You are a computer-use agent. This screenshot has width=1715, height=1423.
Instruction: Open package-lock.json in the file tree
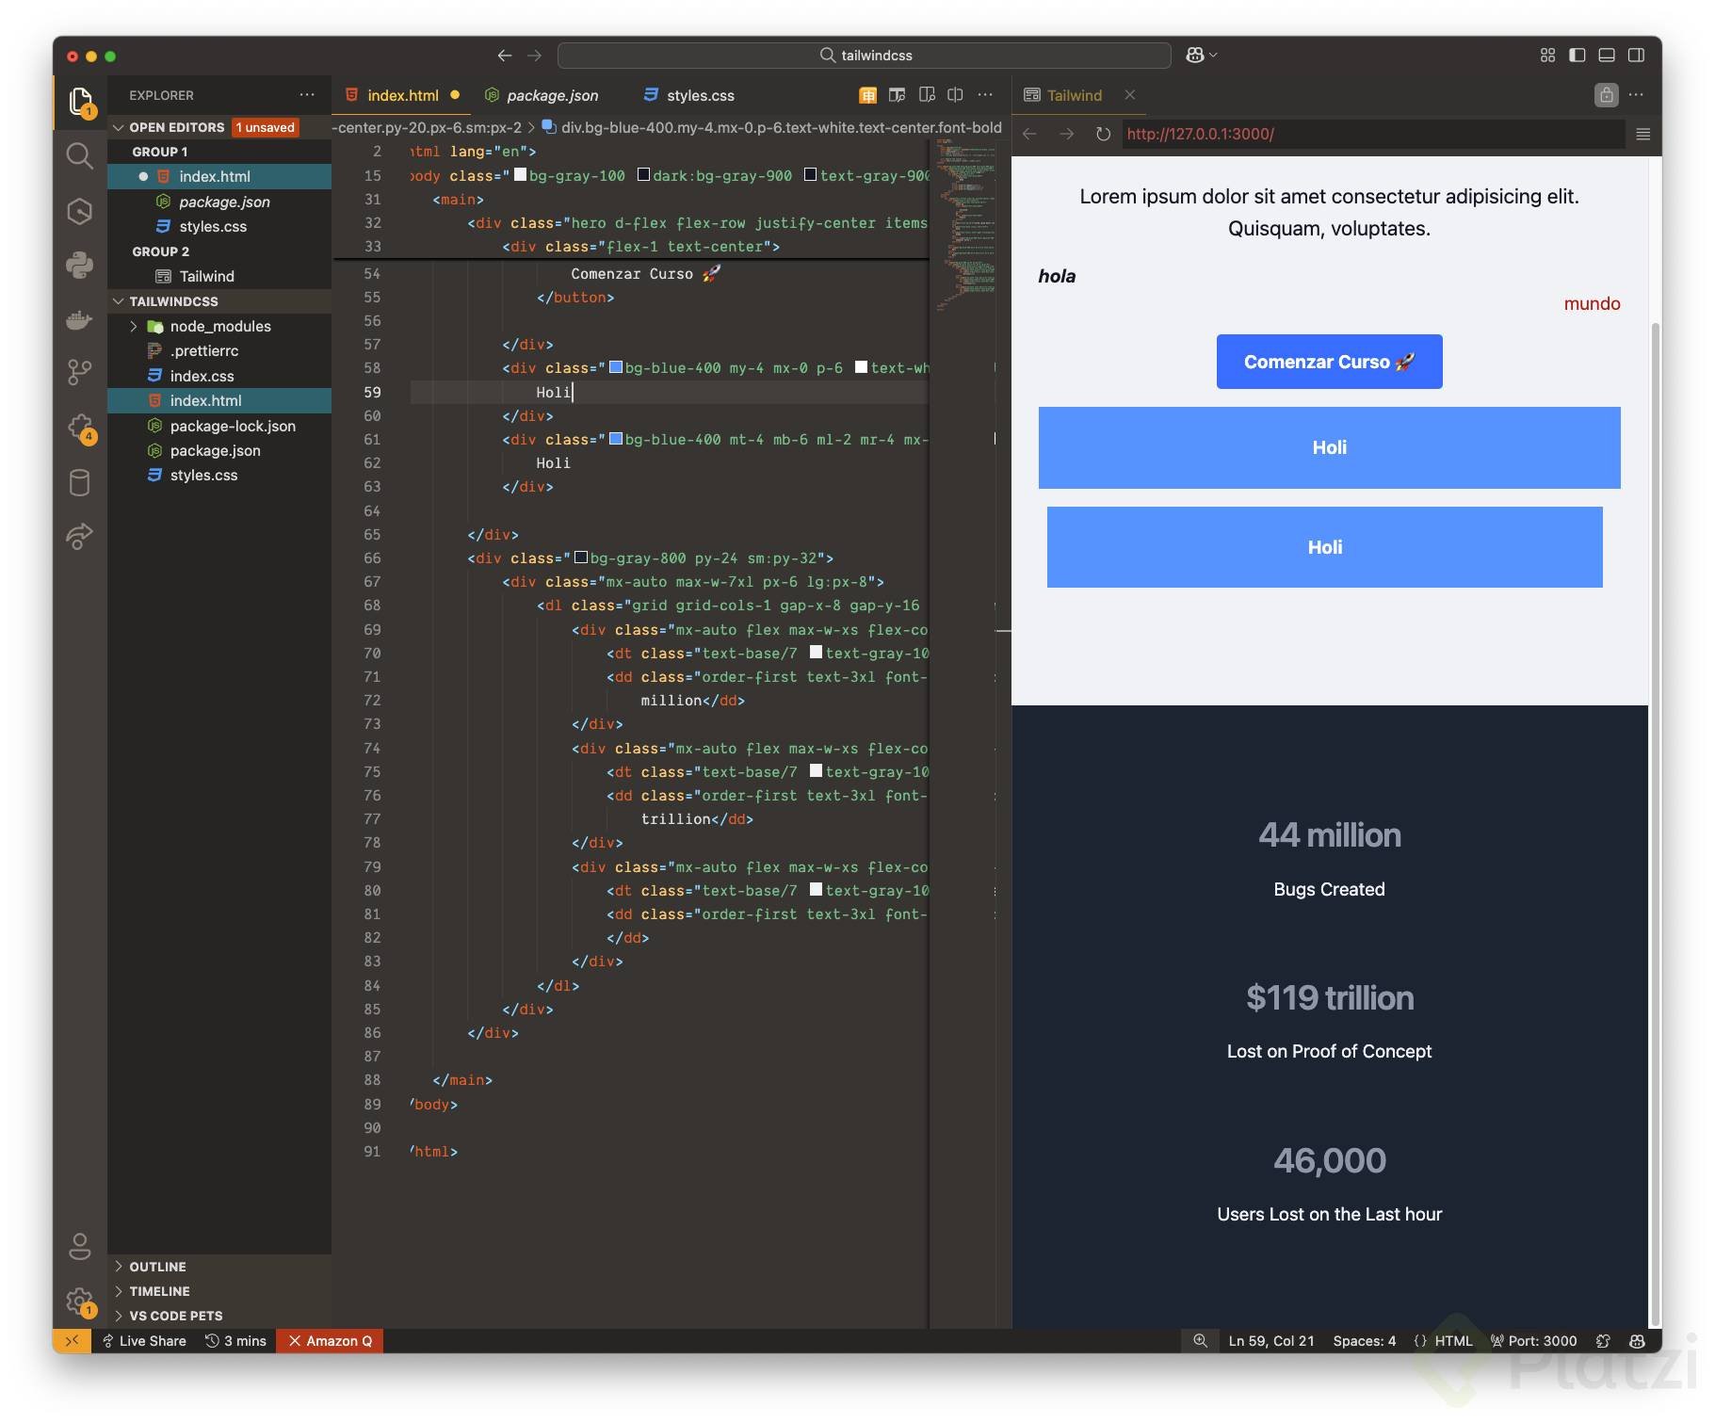click(233, 426)
